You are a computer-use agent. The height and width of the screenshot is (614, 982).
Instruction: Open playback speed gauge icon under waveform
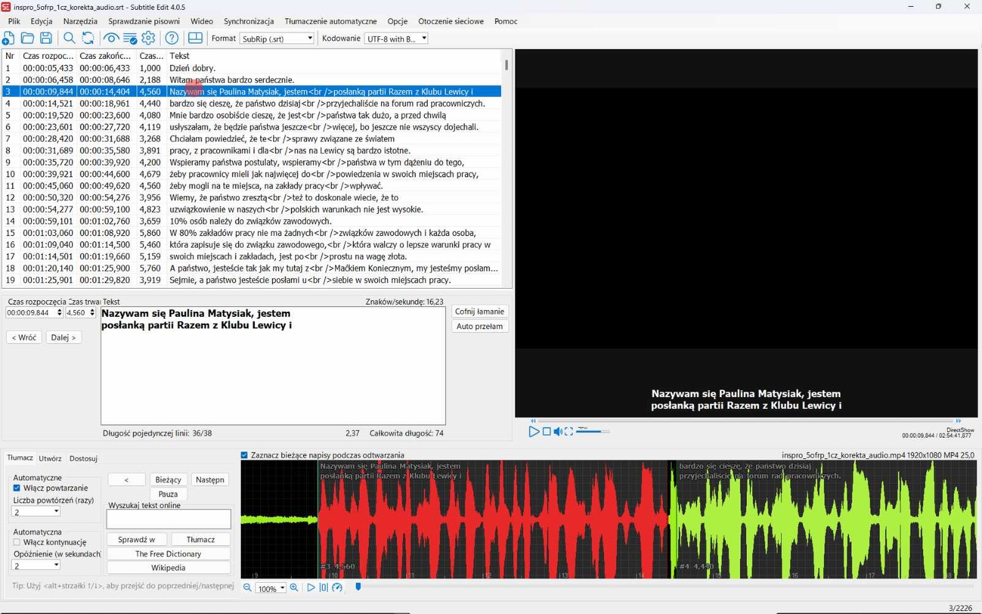[x=337, y=588]
